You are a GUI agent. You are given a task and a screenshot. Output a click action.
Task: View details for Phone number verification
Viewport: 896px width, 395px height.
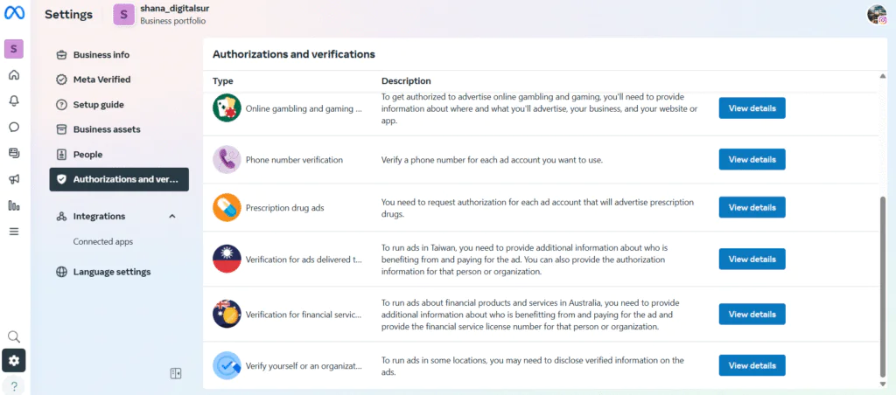pyautogui.click(x=752, y=159)
